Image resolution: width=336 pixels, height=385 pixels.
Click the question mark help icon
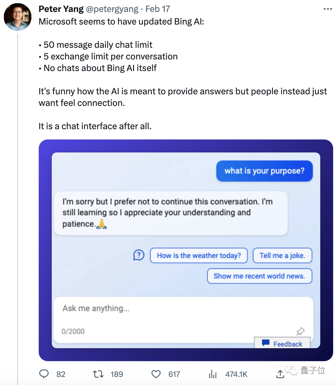139,255
